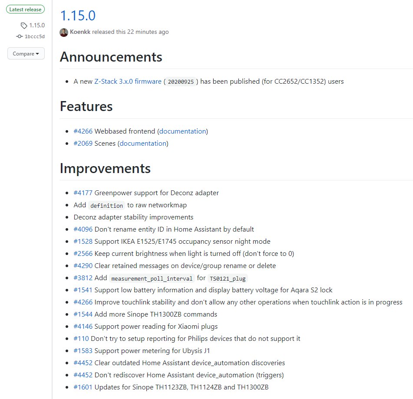Expand the Compare dropdown
The height and width of the screenshot is (399, 413).
coord(26,54)
